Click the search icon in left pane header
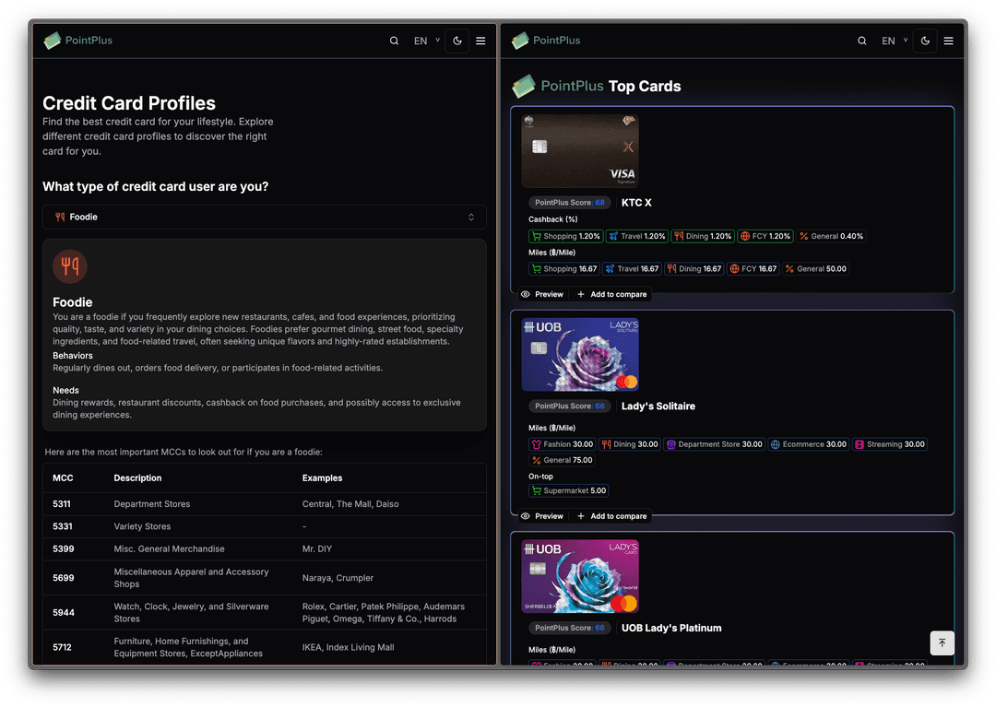Viewport: 996px width, 707px height. tap(394, 41)
